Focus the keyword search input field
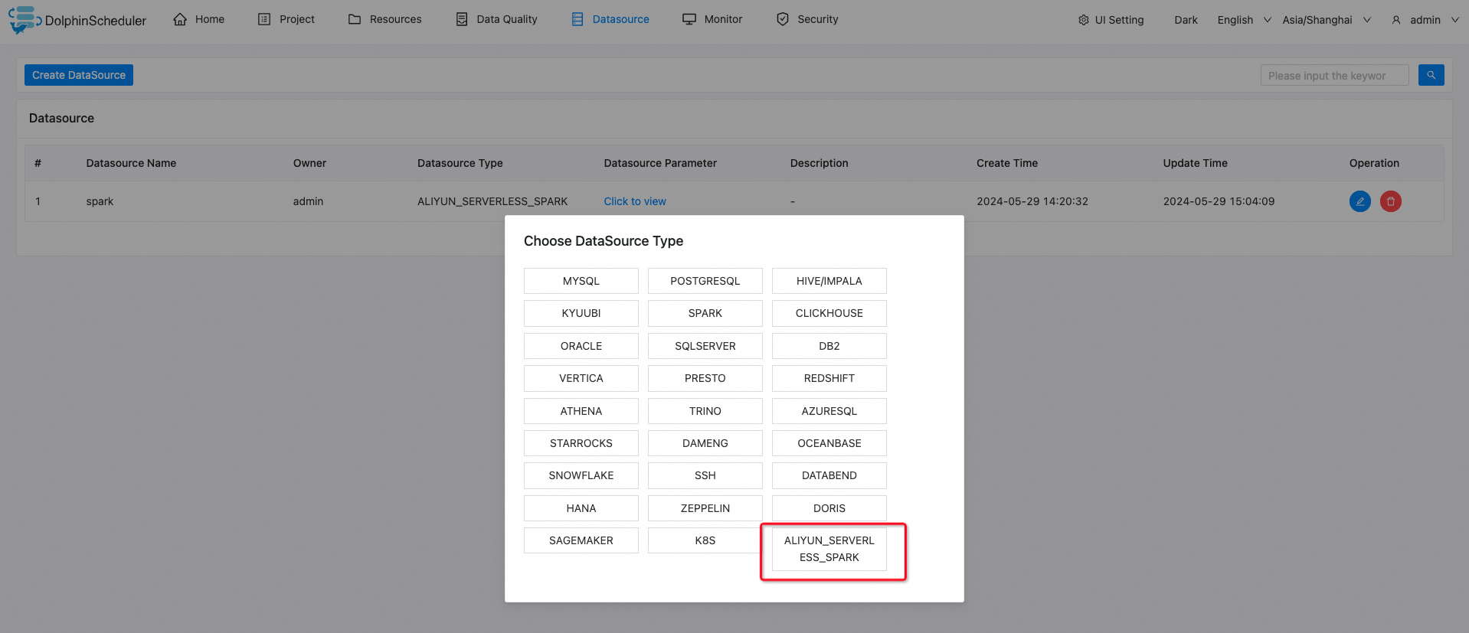 [x=1333, y=75]
